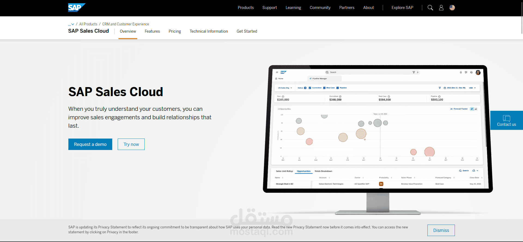Screen dimensions: 523x242
Task: Click hamburger menu icon in dashboard preview
Action: pyautogui.click(x=277, y=72)
